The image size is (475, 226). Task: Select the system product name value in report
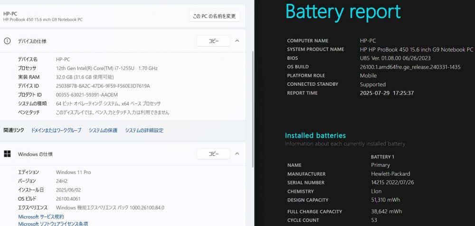(416, 49)
